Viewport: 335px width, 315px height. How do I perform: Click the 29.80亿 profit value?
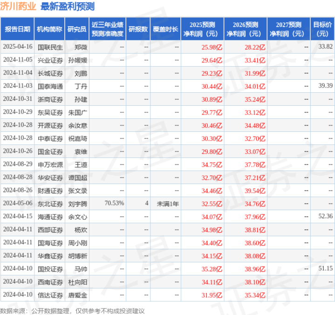coord(212,152)
